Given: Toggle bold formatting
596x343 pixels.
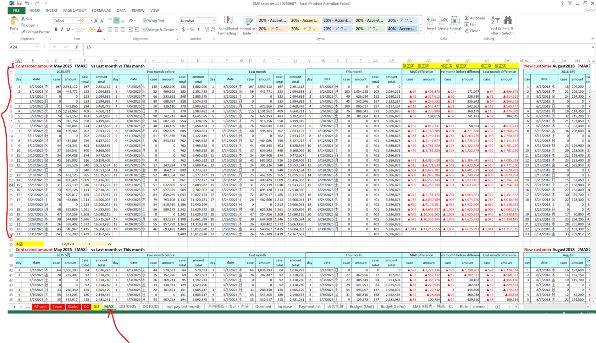Looking at the screenshot, I should click(x=56, y=29).
